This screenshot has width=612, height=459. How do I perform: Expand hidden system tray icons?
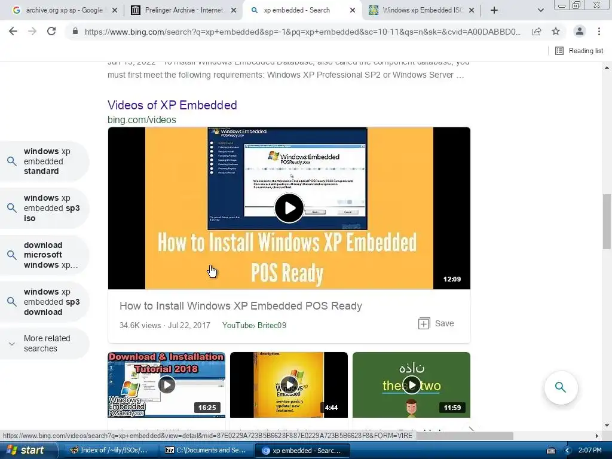point(567,451)
